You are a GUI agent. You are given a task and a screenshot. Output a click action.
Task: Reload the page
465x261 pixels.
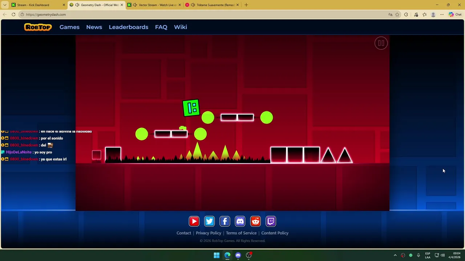(13, 14)
